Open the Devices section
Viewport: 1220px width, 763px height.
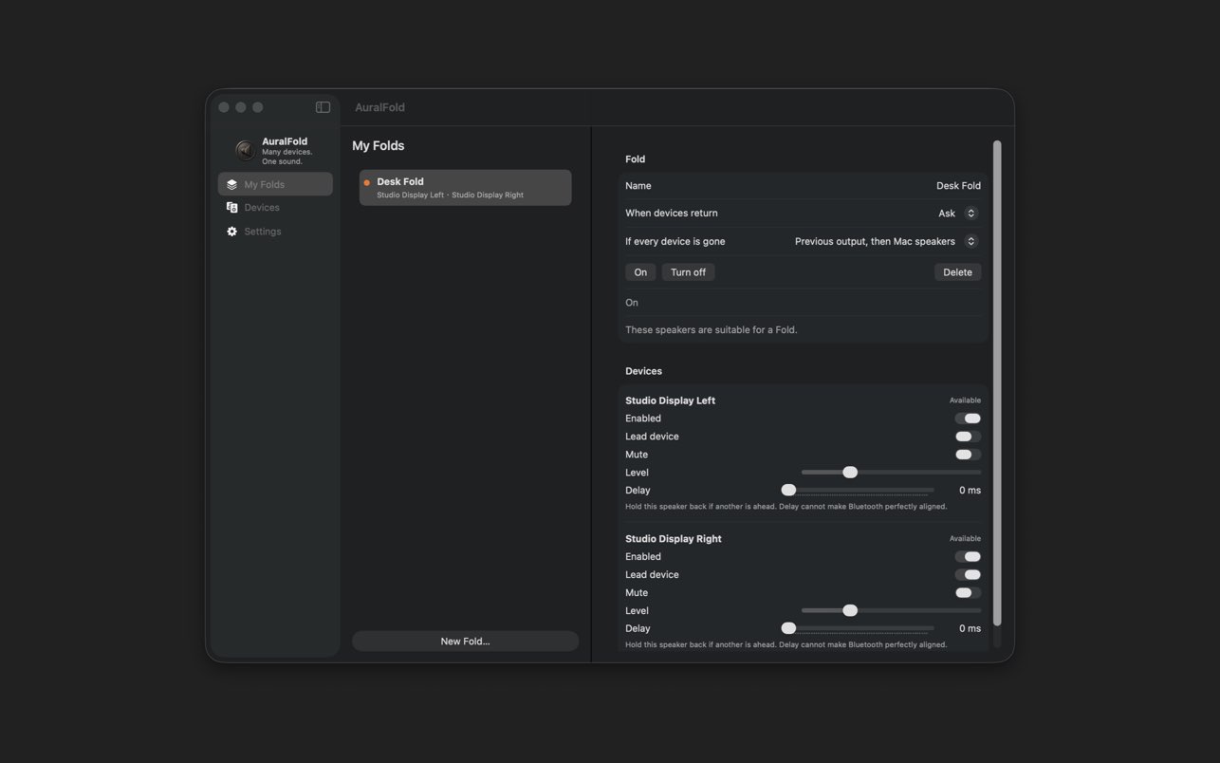275,207
